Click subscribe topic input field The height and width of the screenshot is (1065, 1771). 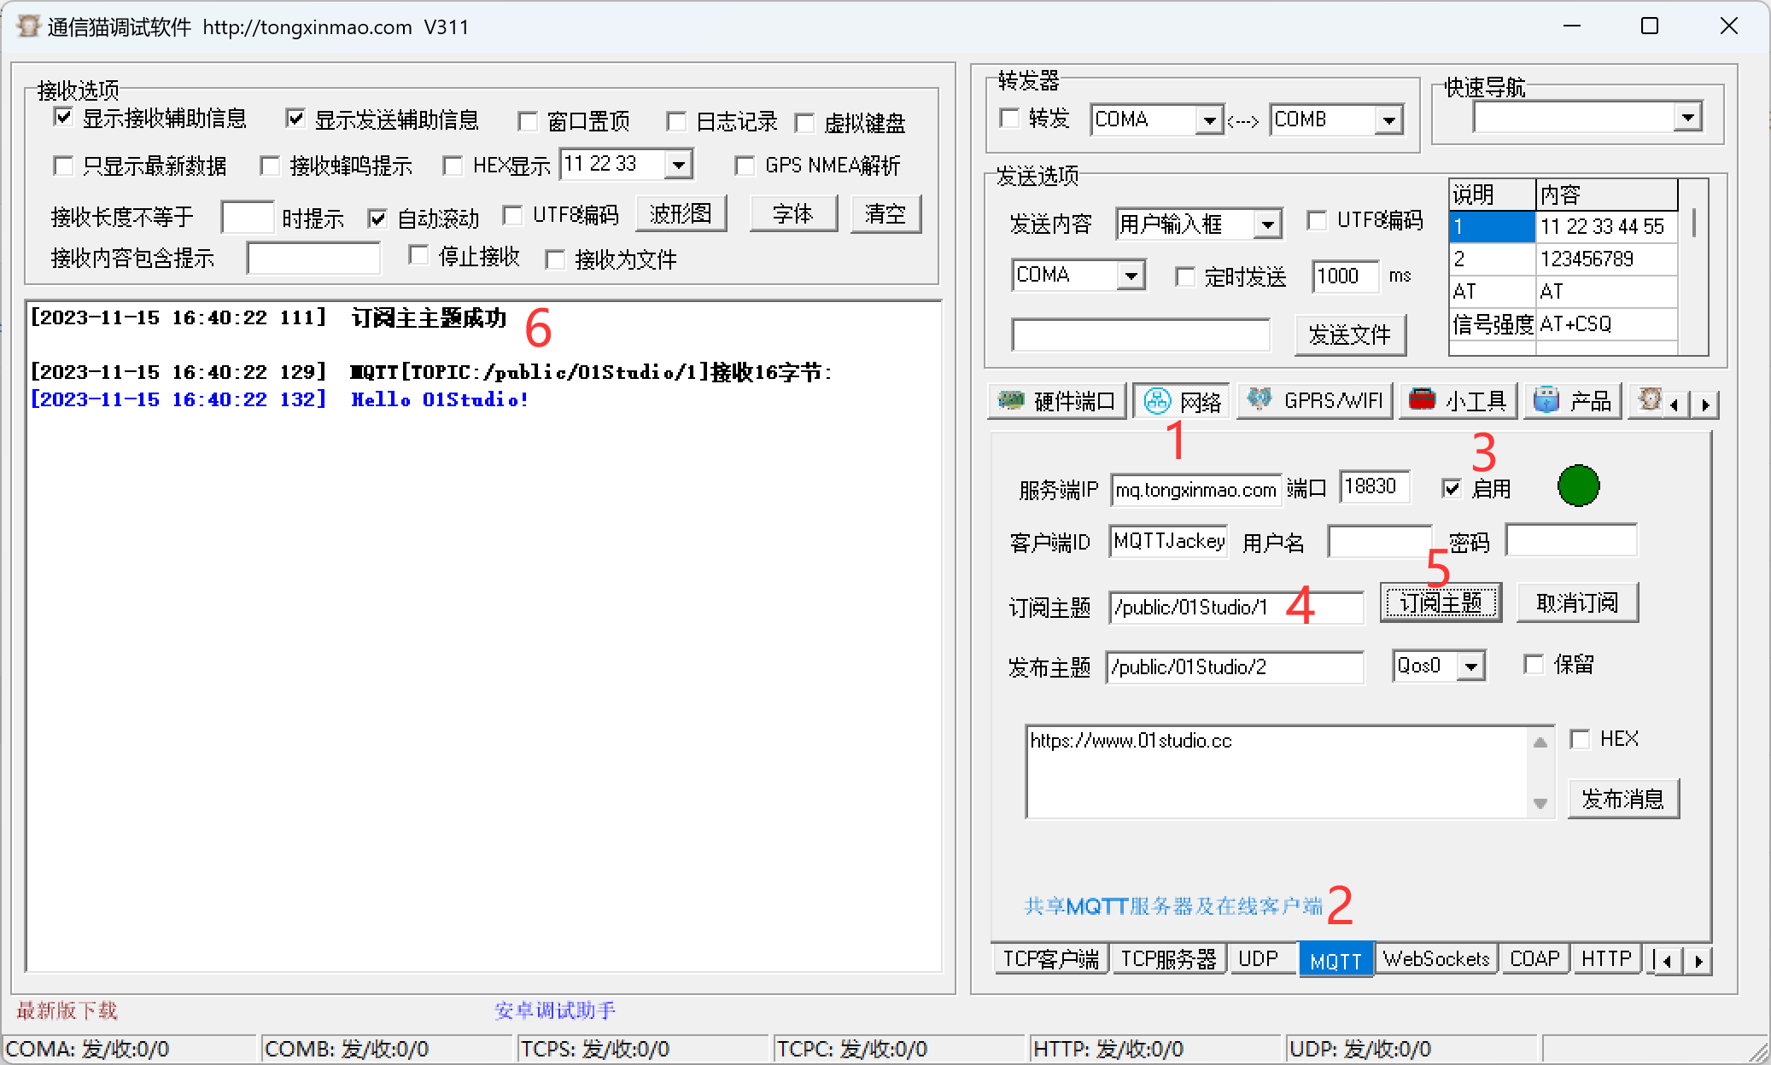(x=1236, y=607)
